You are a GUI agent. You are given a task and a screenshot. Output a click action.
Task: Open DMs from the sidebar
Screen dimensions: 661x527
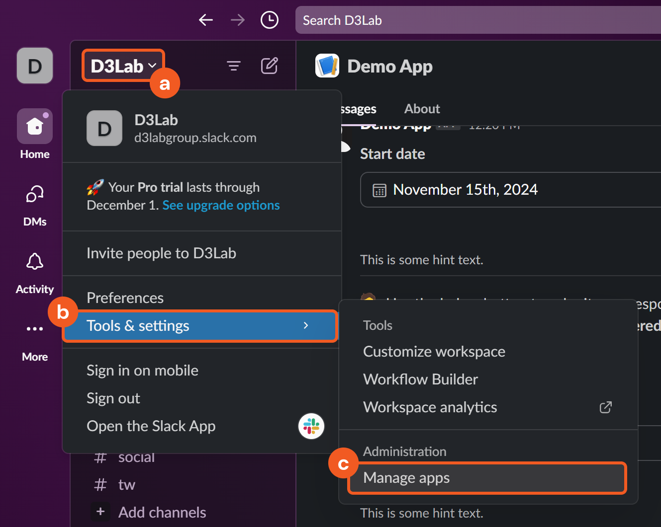(x=35, y=195)
